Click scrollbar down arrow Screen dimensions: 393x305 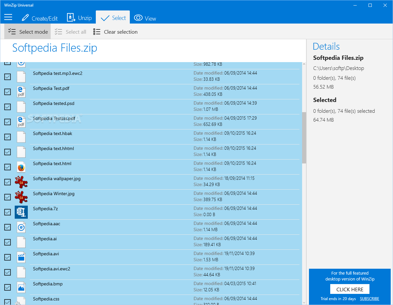coord(304,302)
